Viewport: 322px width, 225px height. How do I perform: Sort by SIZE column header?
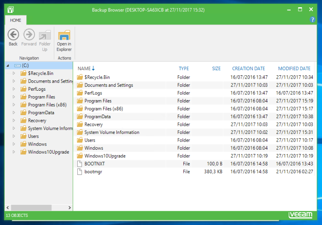coord(216,68)
